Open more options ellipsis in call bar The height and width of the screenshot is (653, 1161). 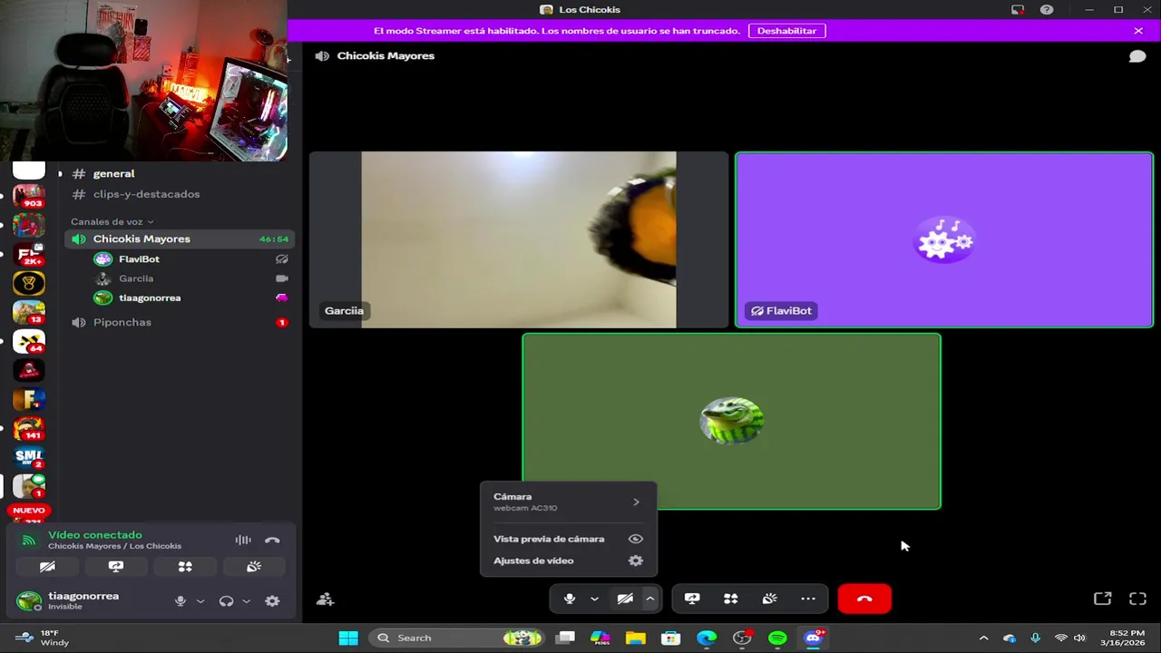coord(808,599)
